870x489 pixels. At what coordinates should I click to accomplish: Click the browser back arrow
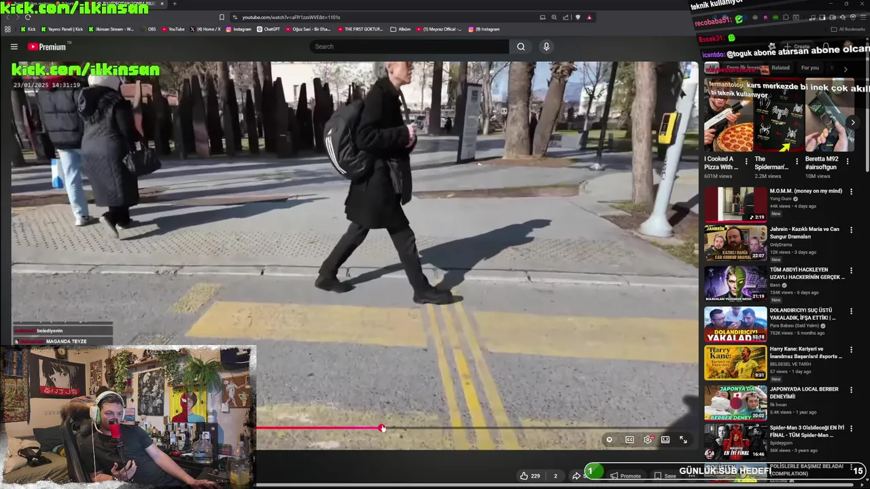coord(8,17)
